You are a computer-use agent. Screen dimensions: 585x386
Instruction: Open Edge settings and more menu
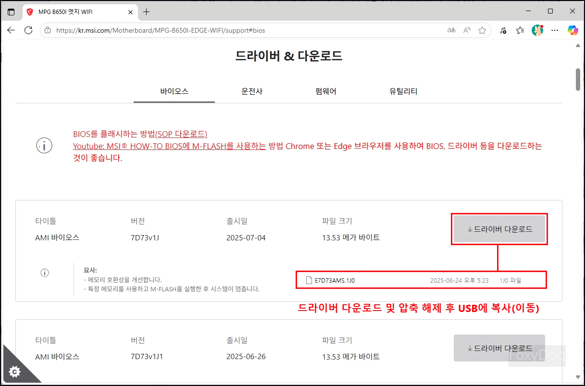click(555, 30)
